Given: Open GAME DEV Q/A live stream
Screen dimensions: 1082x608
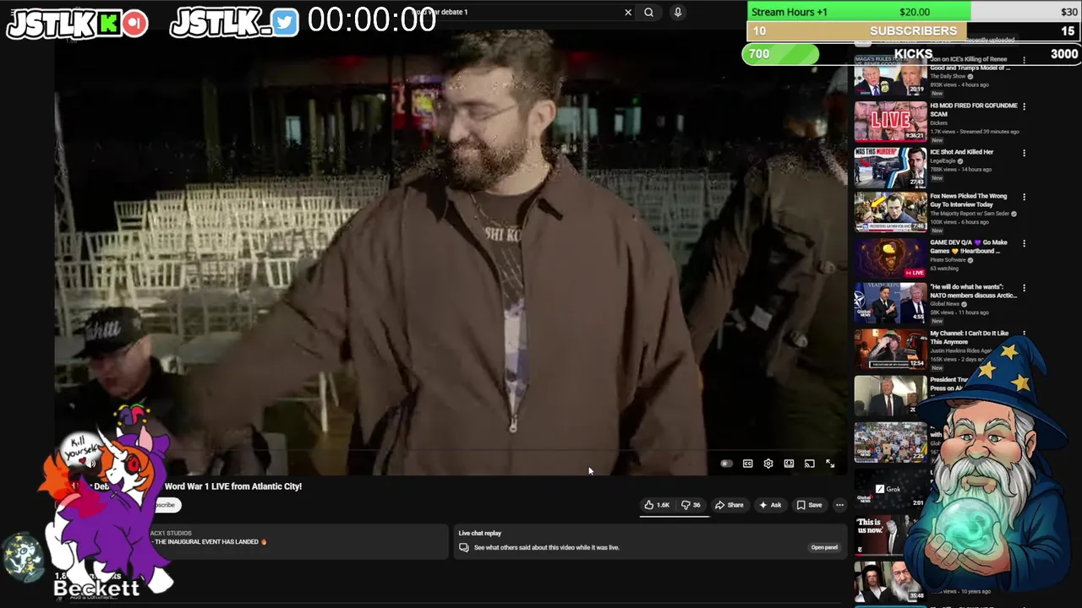Looking at the screenshot, I should (968, 247).
